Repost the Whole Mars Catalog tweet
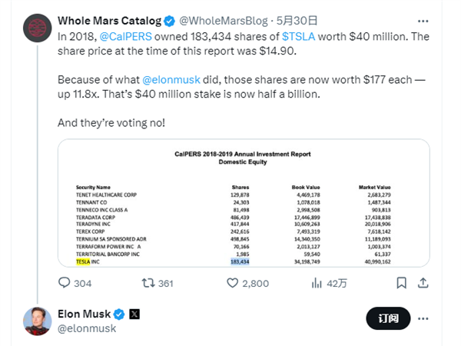Image resolution: width=461 pixels, height=346 pixels. tap(148, 283)
